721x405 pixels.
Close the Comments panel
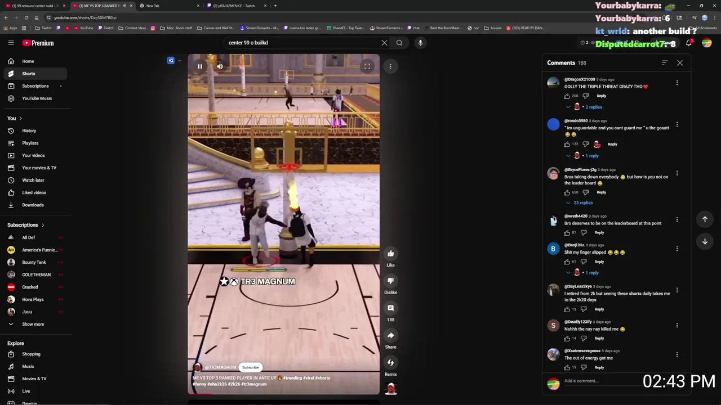click(x=680, y=63)
